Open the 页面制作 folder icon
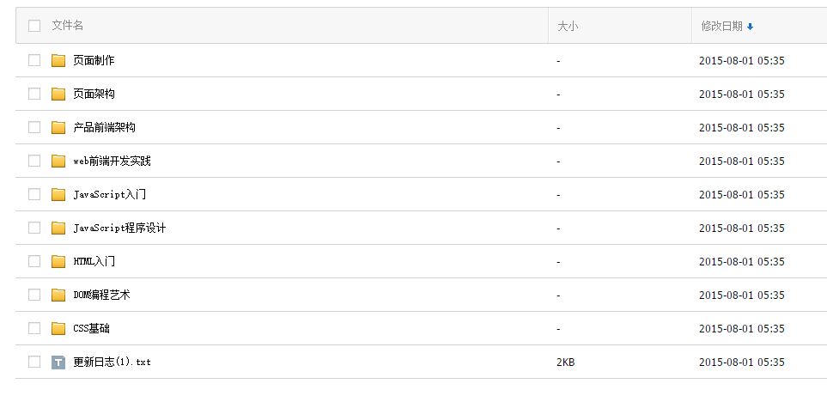This screenshot has width=827, height=396. [x=58, y=61]
